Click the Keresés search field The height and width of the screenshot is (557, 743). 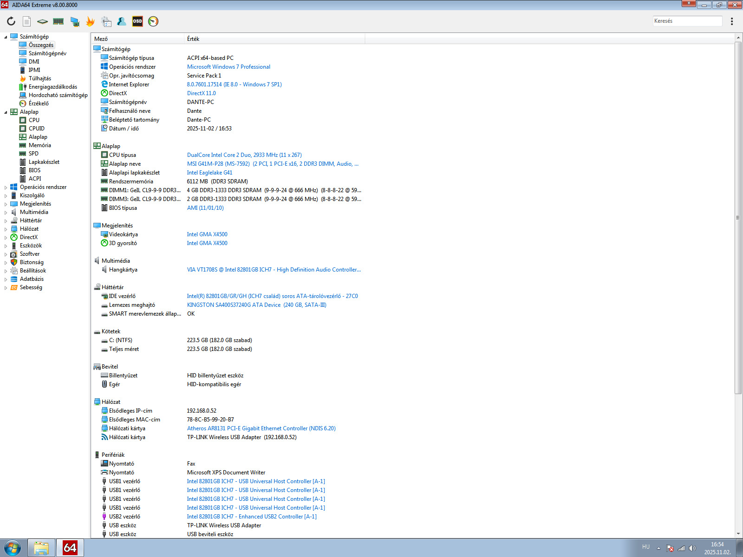tap(687, 21)
